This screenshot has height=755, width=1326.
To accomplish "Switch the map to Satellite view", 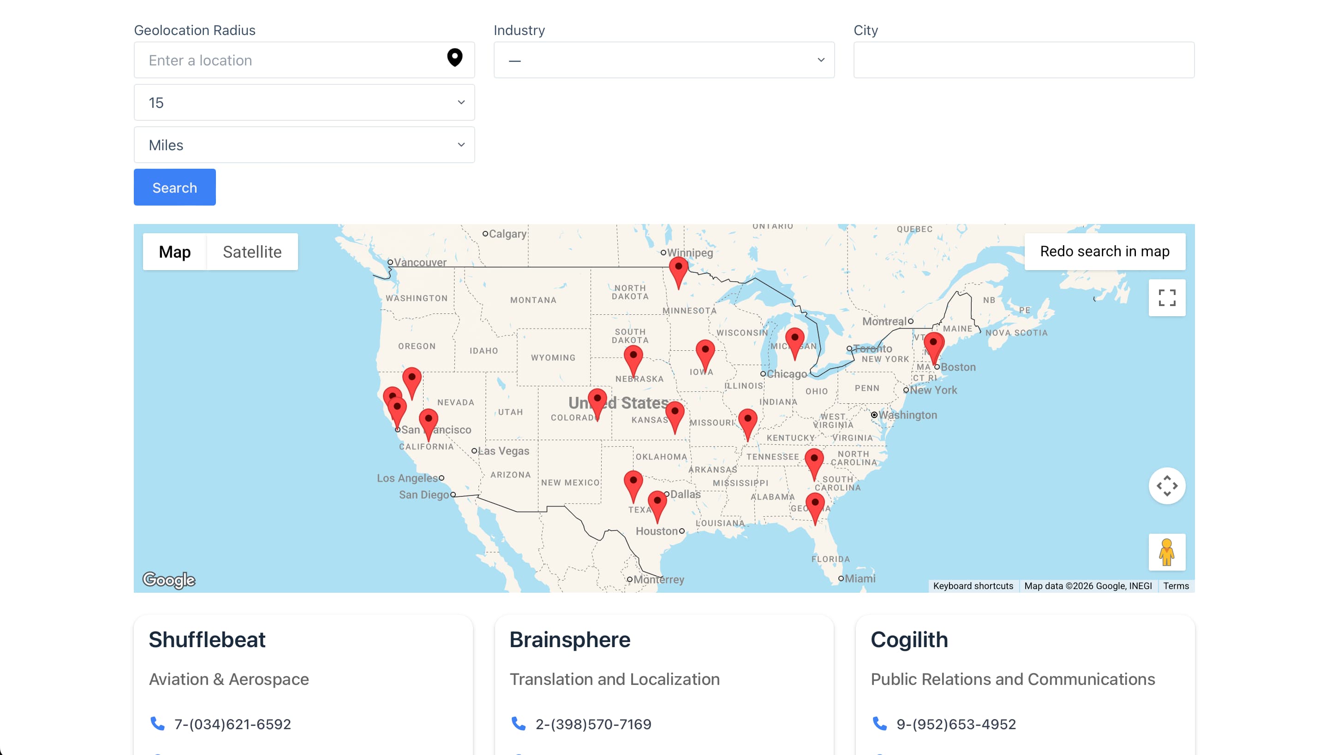I will tap(252, 252).
